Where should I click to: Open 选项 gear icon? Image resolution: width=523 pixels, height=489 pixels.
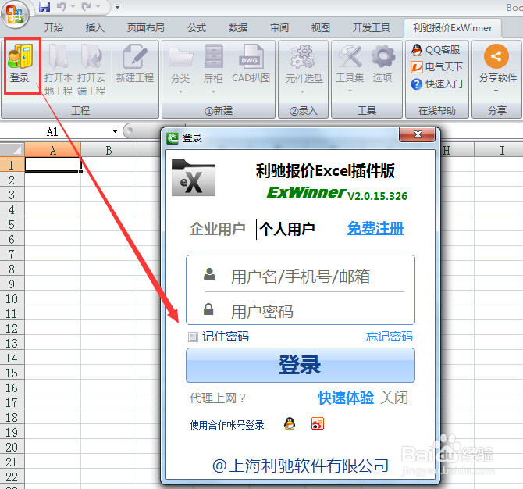(x=383, y=57)
